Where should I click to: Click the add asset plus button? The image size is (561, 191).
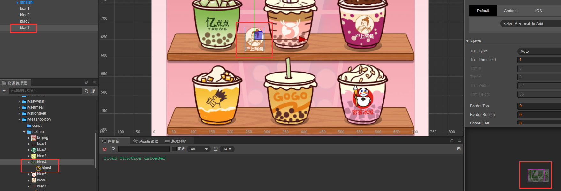click(x=4, y=91)
